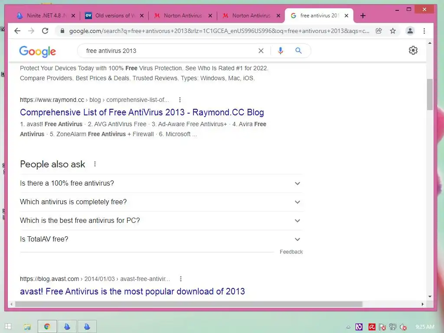
Task: View site info padlock icon
Action: tap(62, 31)
